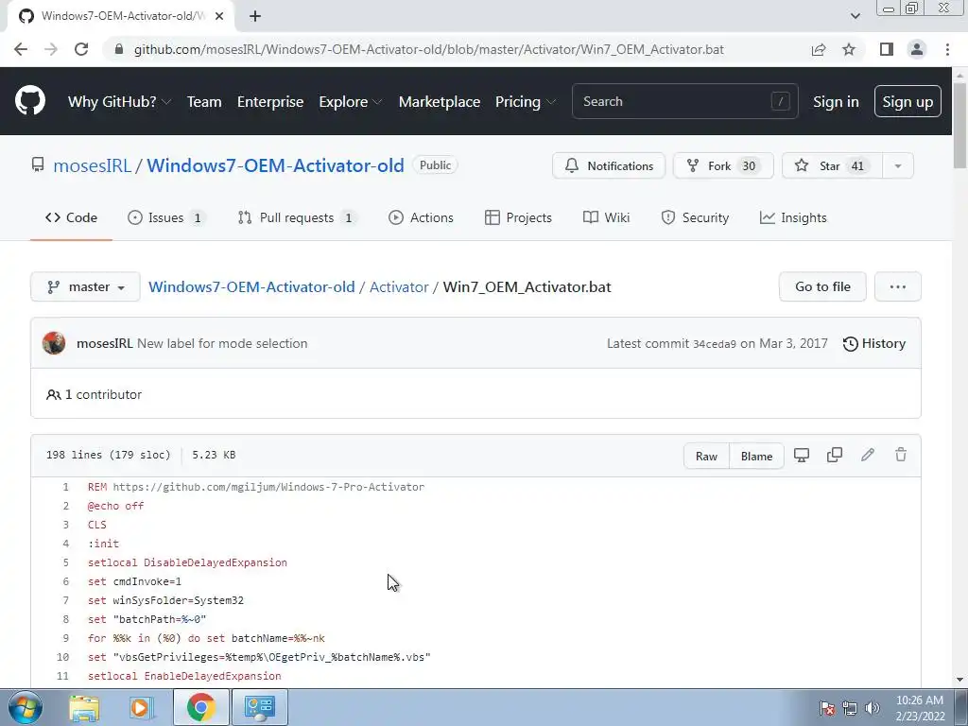Screen dimensions: 968x726
Task: Open the Marketplace nav link
Action: (x=439, y=101)
